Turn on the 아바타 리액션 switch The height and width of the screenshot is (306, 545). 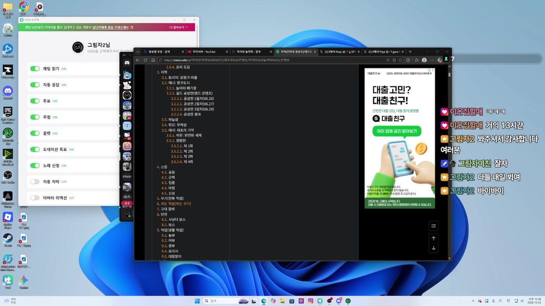(35, 198)
